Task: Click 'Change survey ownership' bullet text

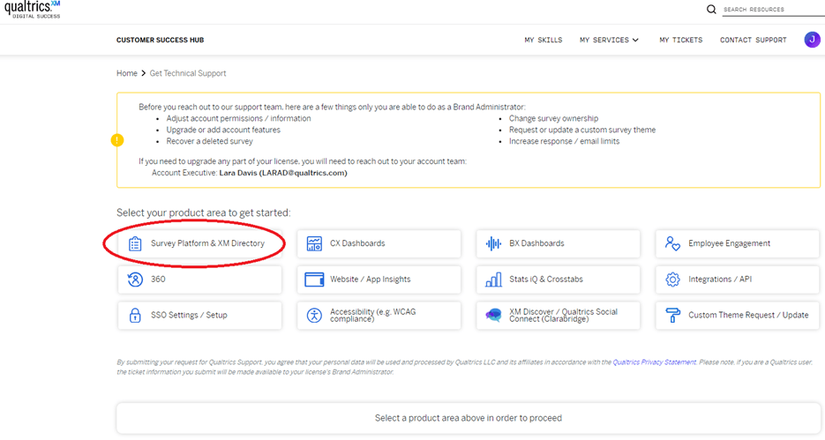Action: coord(553,118)
